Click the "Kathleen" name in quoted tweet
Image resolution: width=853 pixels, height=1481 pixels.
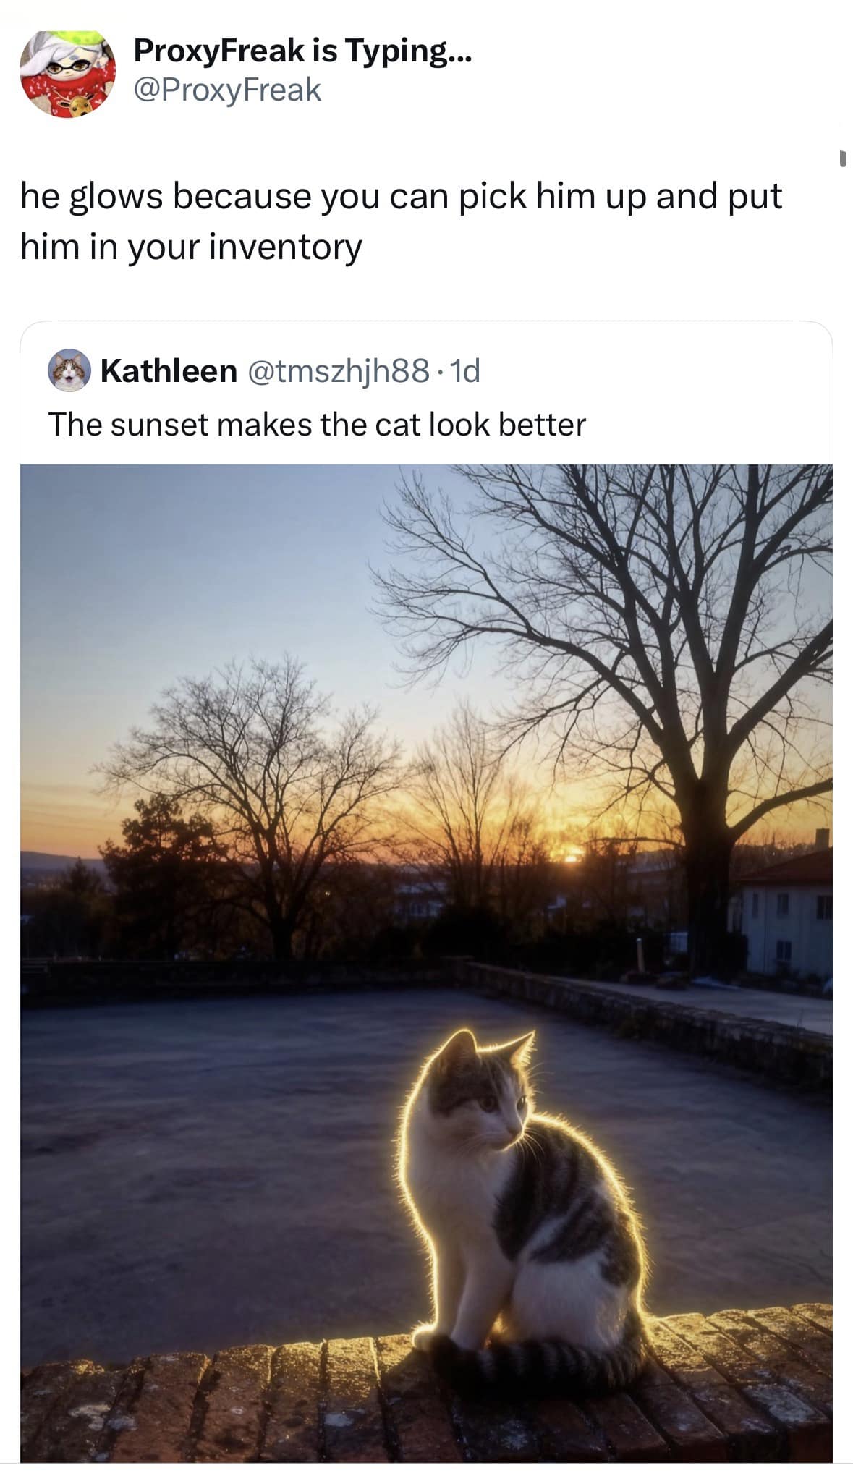(169, 371)
